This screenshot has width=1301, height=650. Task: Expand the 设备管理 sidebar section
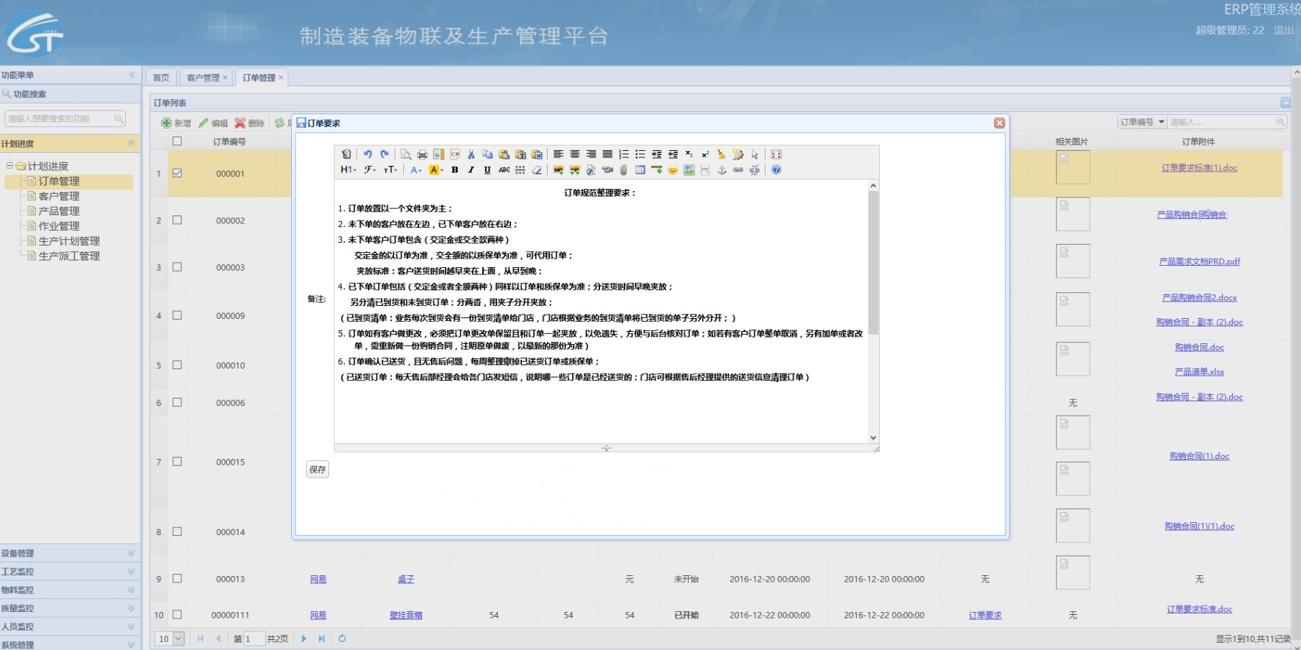point(69,553)
